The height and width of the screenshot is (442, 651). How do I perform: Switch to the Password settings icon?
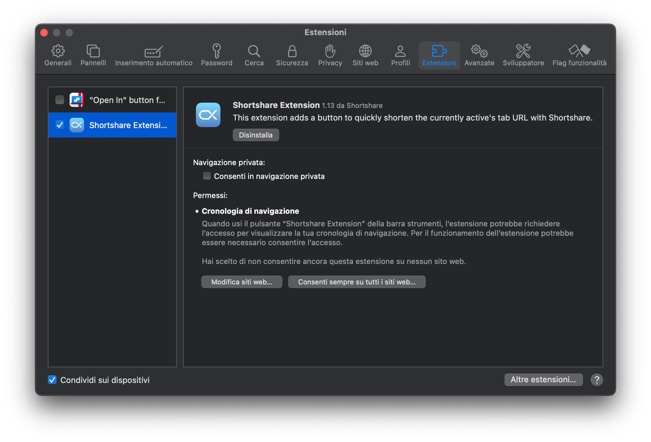tap(217, 55)
